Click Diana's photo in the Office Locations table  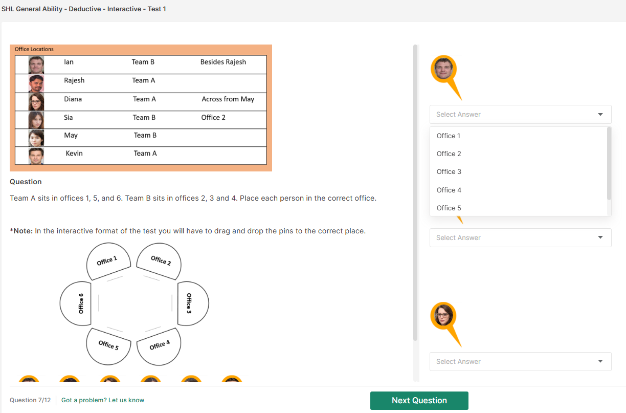click(x=36, y=101)
